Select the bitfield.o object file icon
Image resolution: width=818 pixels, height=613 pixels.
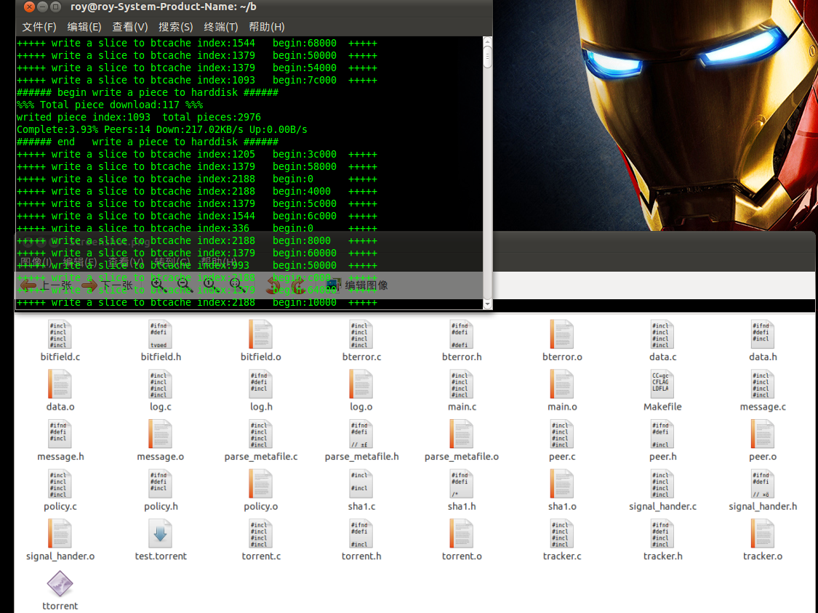261,334
